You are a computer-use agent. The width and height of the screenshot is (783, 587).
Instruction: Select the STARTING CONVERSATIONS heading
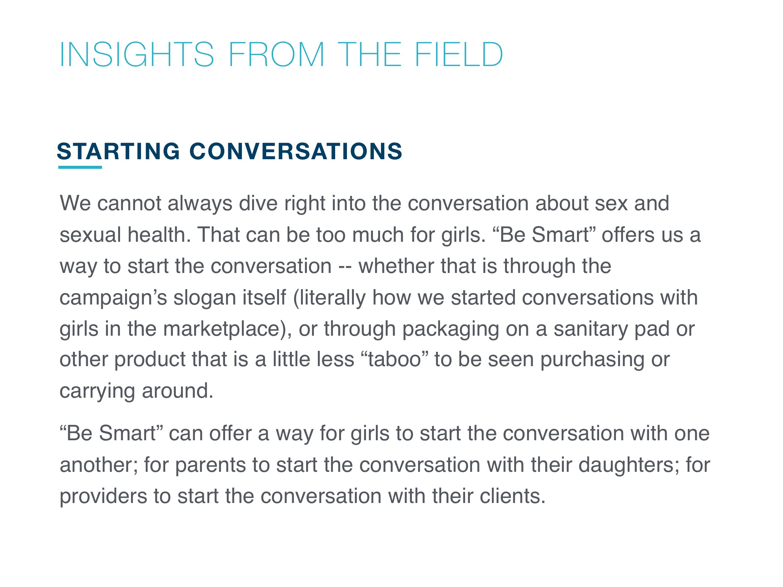[230, 151]
